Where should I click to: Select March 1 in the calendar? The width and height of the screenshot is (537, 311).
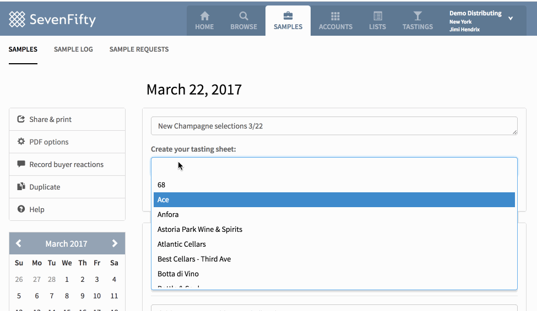pyautogui.click(x=67, y=279)
